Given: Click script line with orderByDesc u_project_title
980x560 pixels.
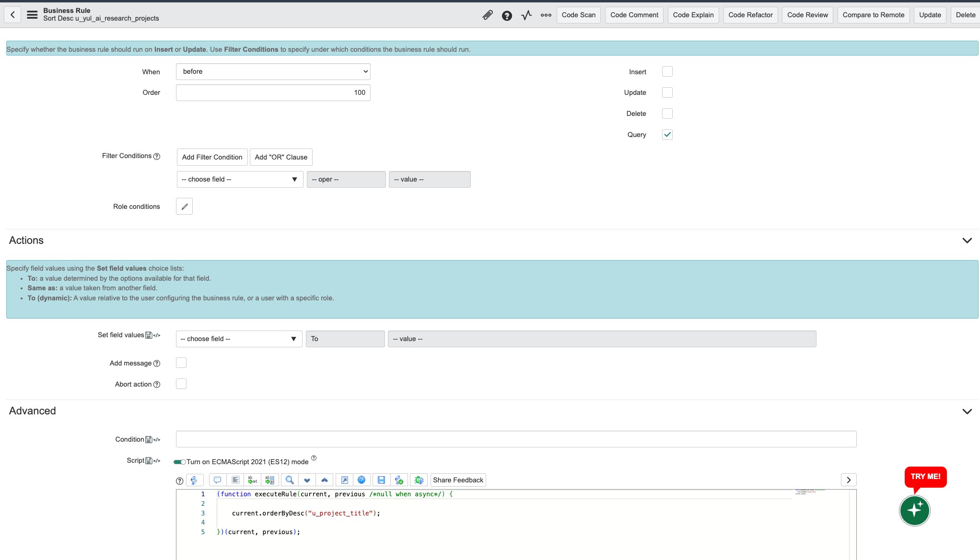Looking at the screenshot, I should point(306,514).
